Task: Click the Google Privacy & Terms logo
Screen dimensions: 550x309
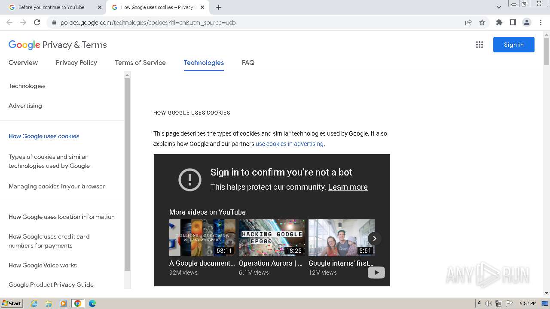Action: point(58,45)
